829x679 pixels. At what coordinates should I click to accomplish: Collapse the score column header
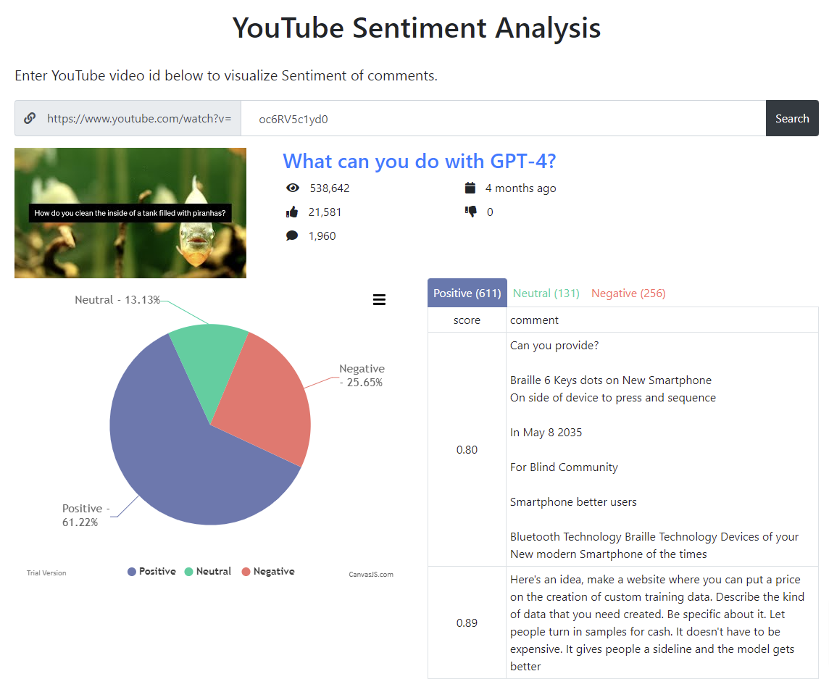[467, 320]
